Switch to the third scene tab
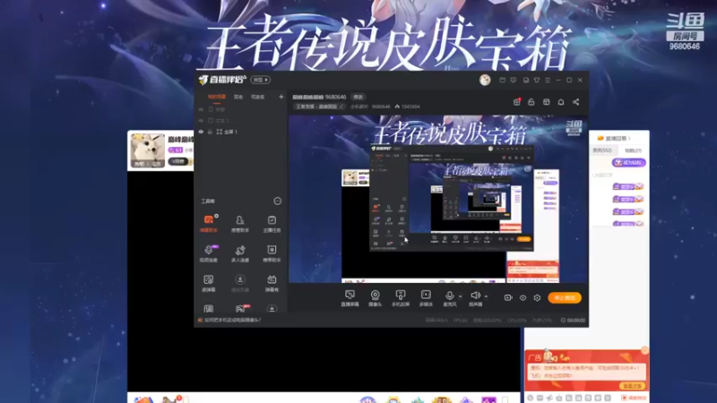This screenshot has width=717, height=403. [257, 97]
